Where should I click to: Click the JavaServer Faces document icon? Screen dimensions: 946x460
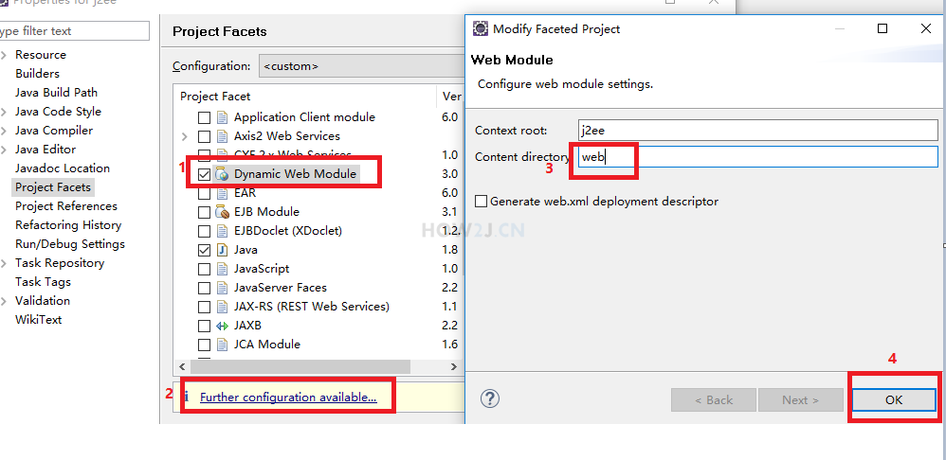(x=223, y=288)
